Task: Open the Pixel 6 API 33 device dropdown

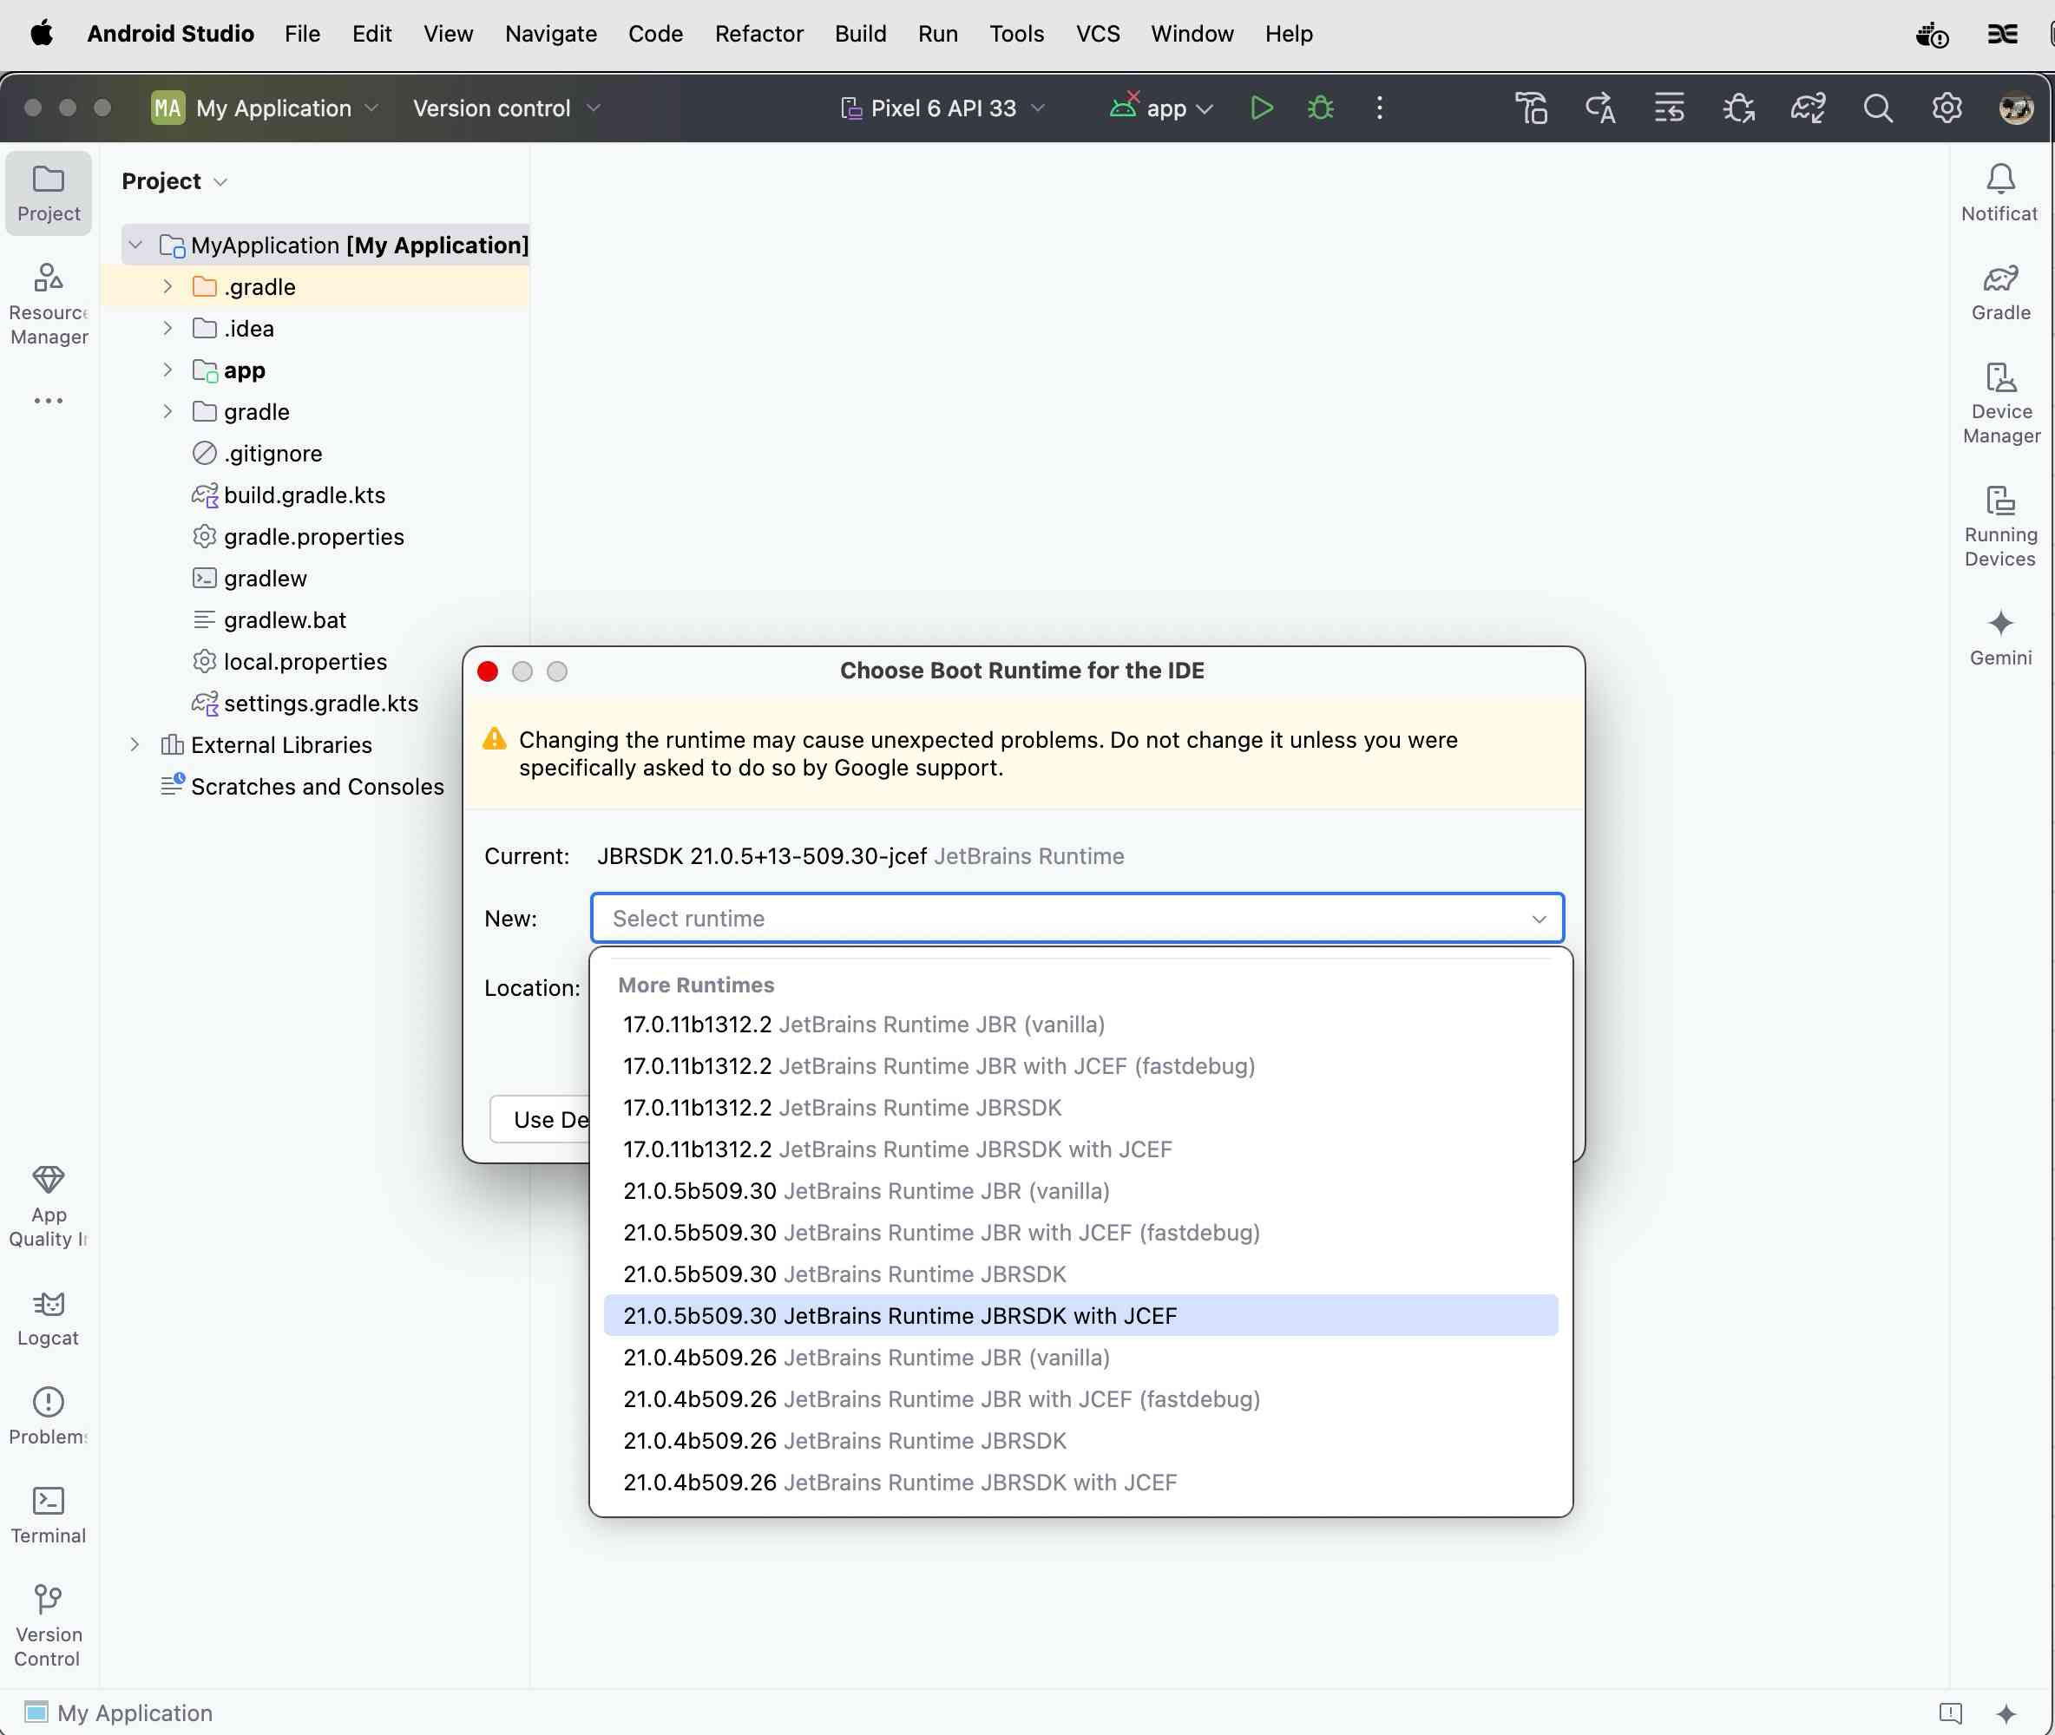Action: pyautogui.click(x=942, y=108)
